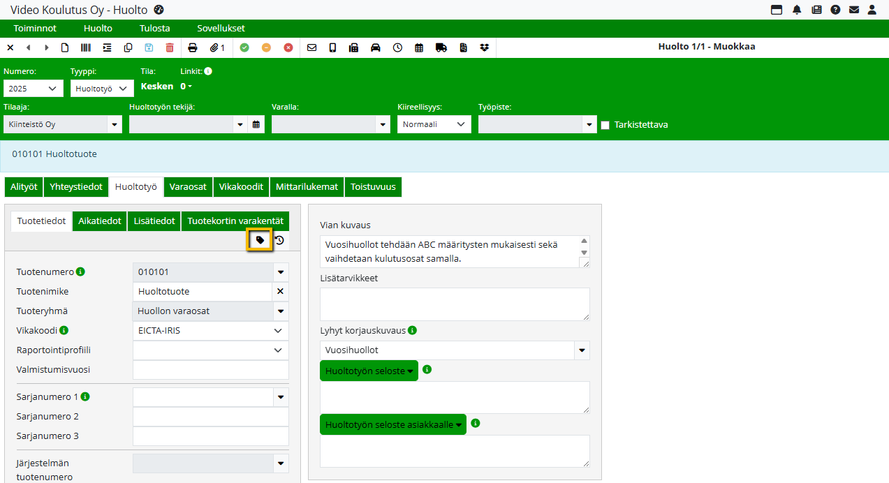Click the barcode icon in the toolbar
The image size is (889, 483).
[x=85, y=47]
